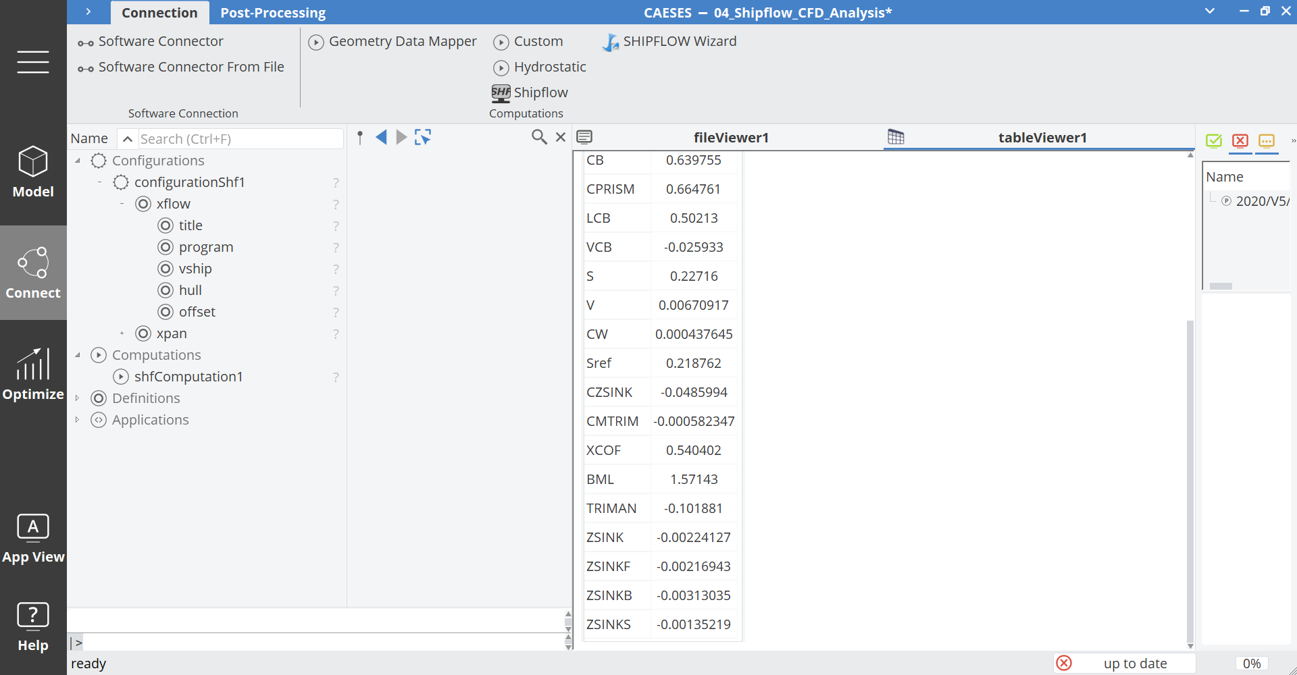
Task: Switch to the Model workspace
Action: pos(33,172)
